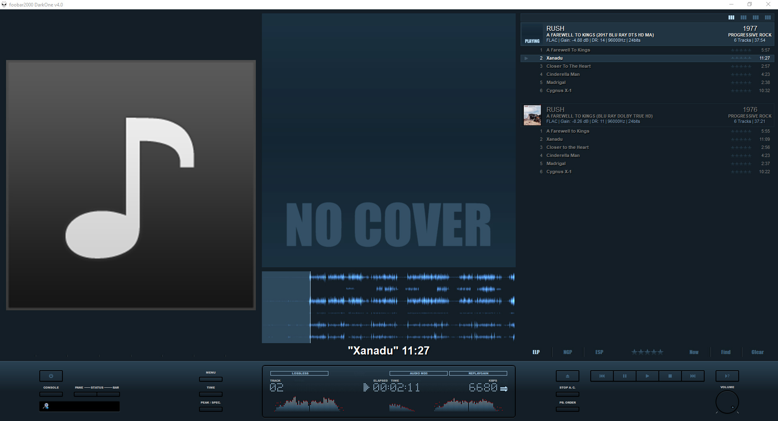
Task: Select 'A Farewell to Kings' track 5:55
Action: (647, 131)
